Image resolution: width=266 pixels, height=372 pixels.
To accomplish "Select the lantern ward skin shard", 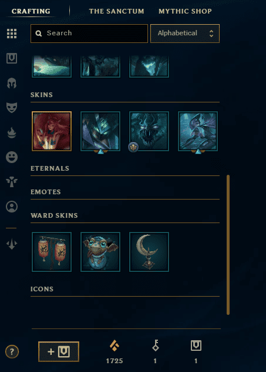I will tap(52, 252).
